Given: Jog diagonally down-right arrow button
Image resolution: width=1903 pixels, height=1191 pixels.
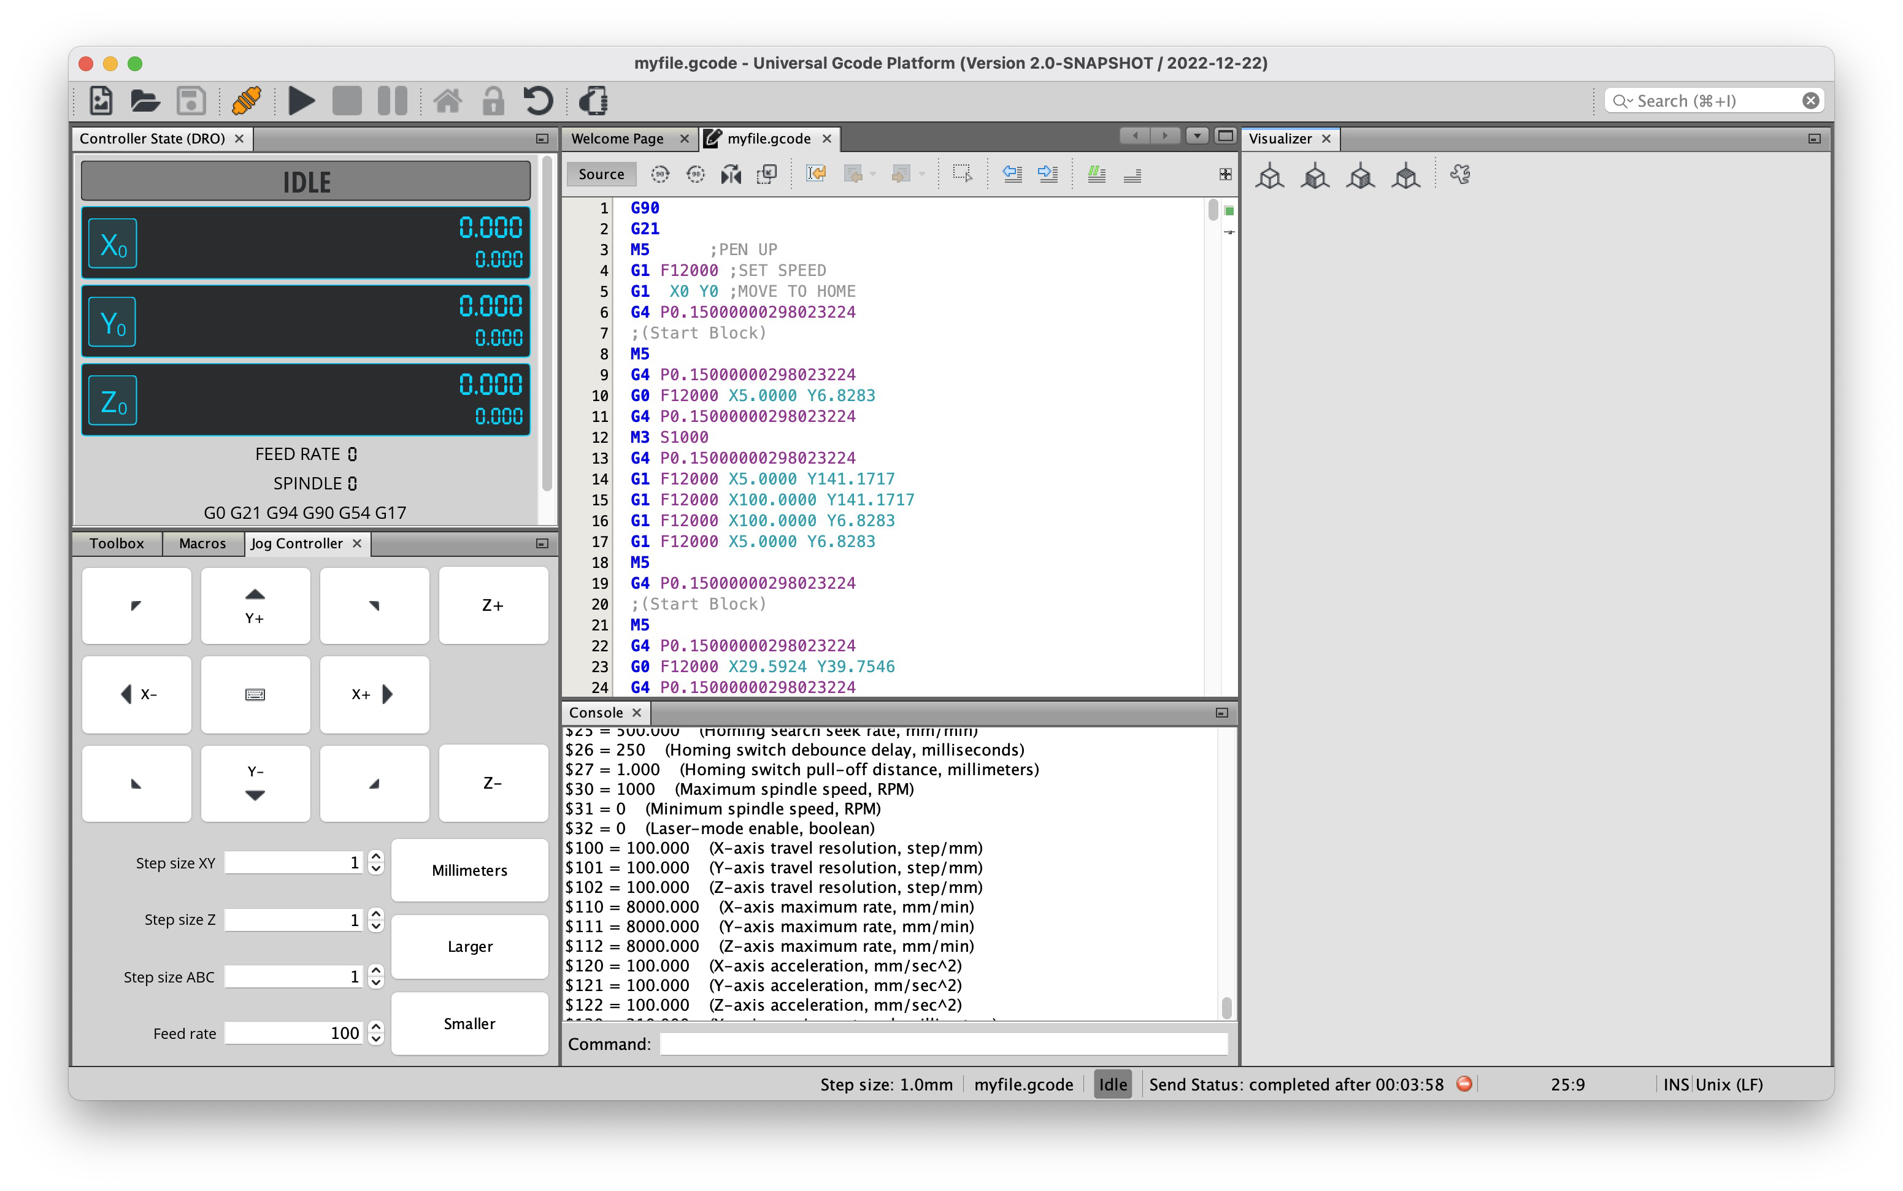Looking at the screenshot, I should [374, 783].
